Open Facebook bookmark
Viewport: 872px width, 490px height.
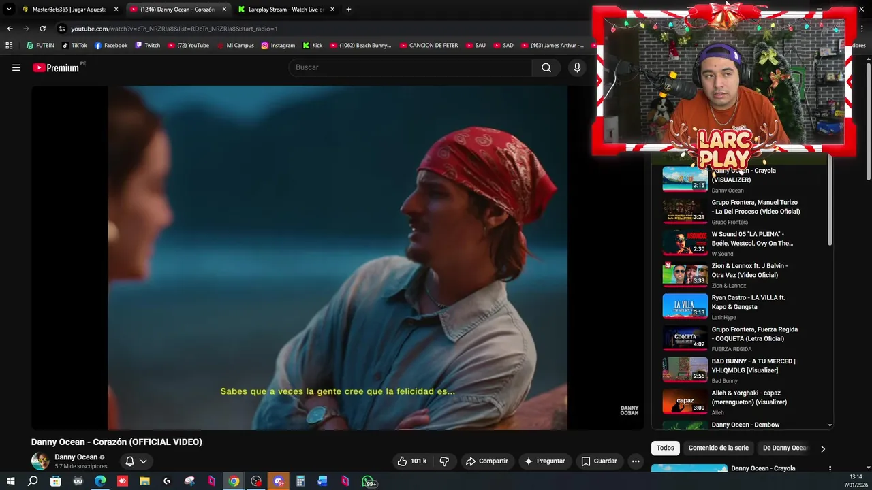click(111, 46)
